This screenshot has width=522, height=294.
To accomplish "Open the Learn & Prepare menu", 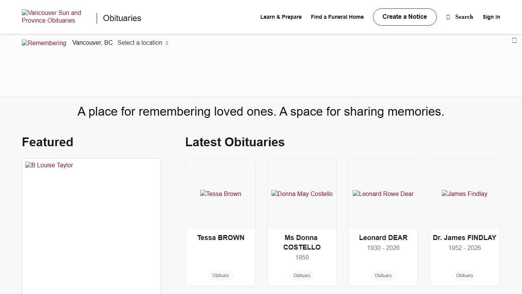I will 281,17.
